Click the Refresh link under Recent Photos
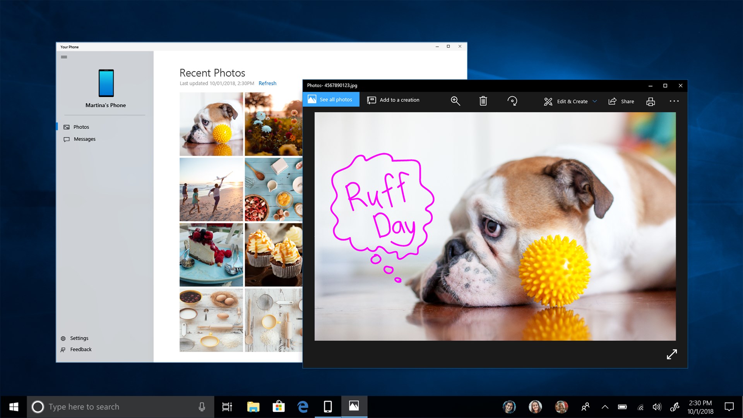The height and width of the screenshot is (418, 743). (x=267, y=83)
